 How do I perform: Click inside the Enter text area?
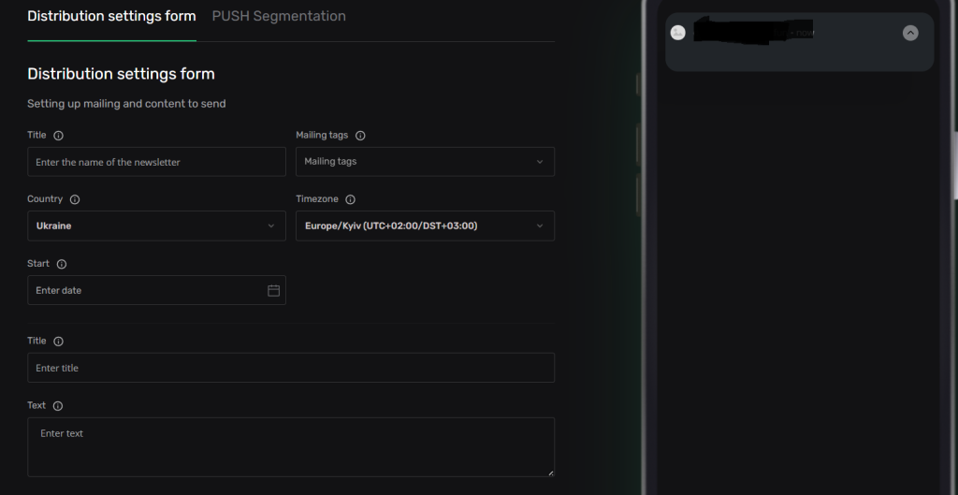[x=290, y=447]
